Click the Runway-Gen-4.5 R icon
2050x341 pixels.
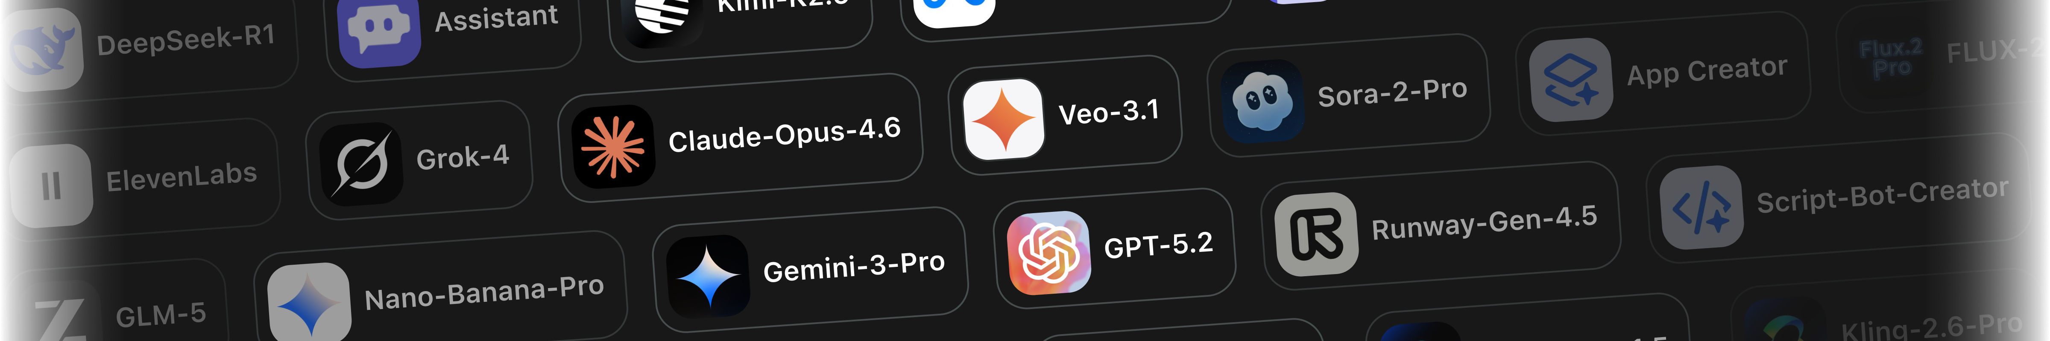coord(1316,234)
